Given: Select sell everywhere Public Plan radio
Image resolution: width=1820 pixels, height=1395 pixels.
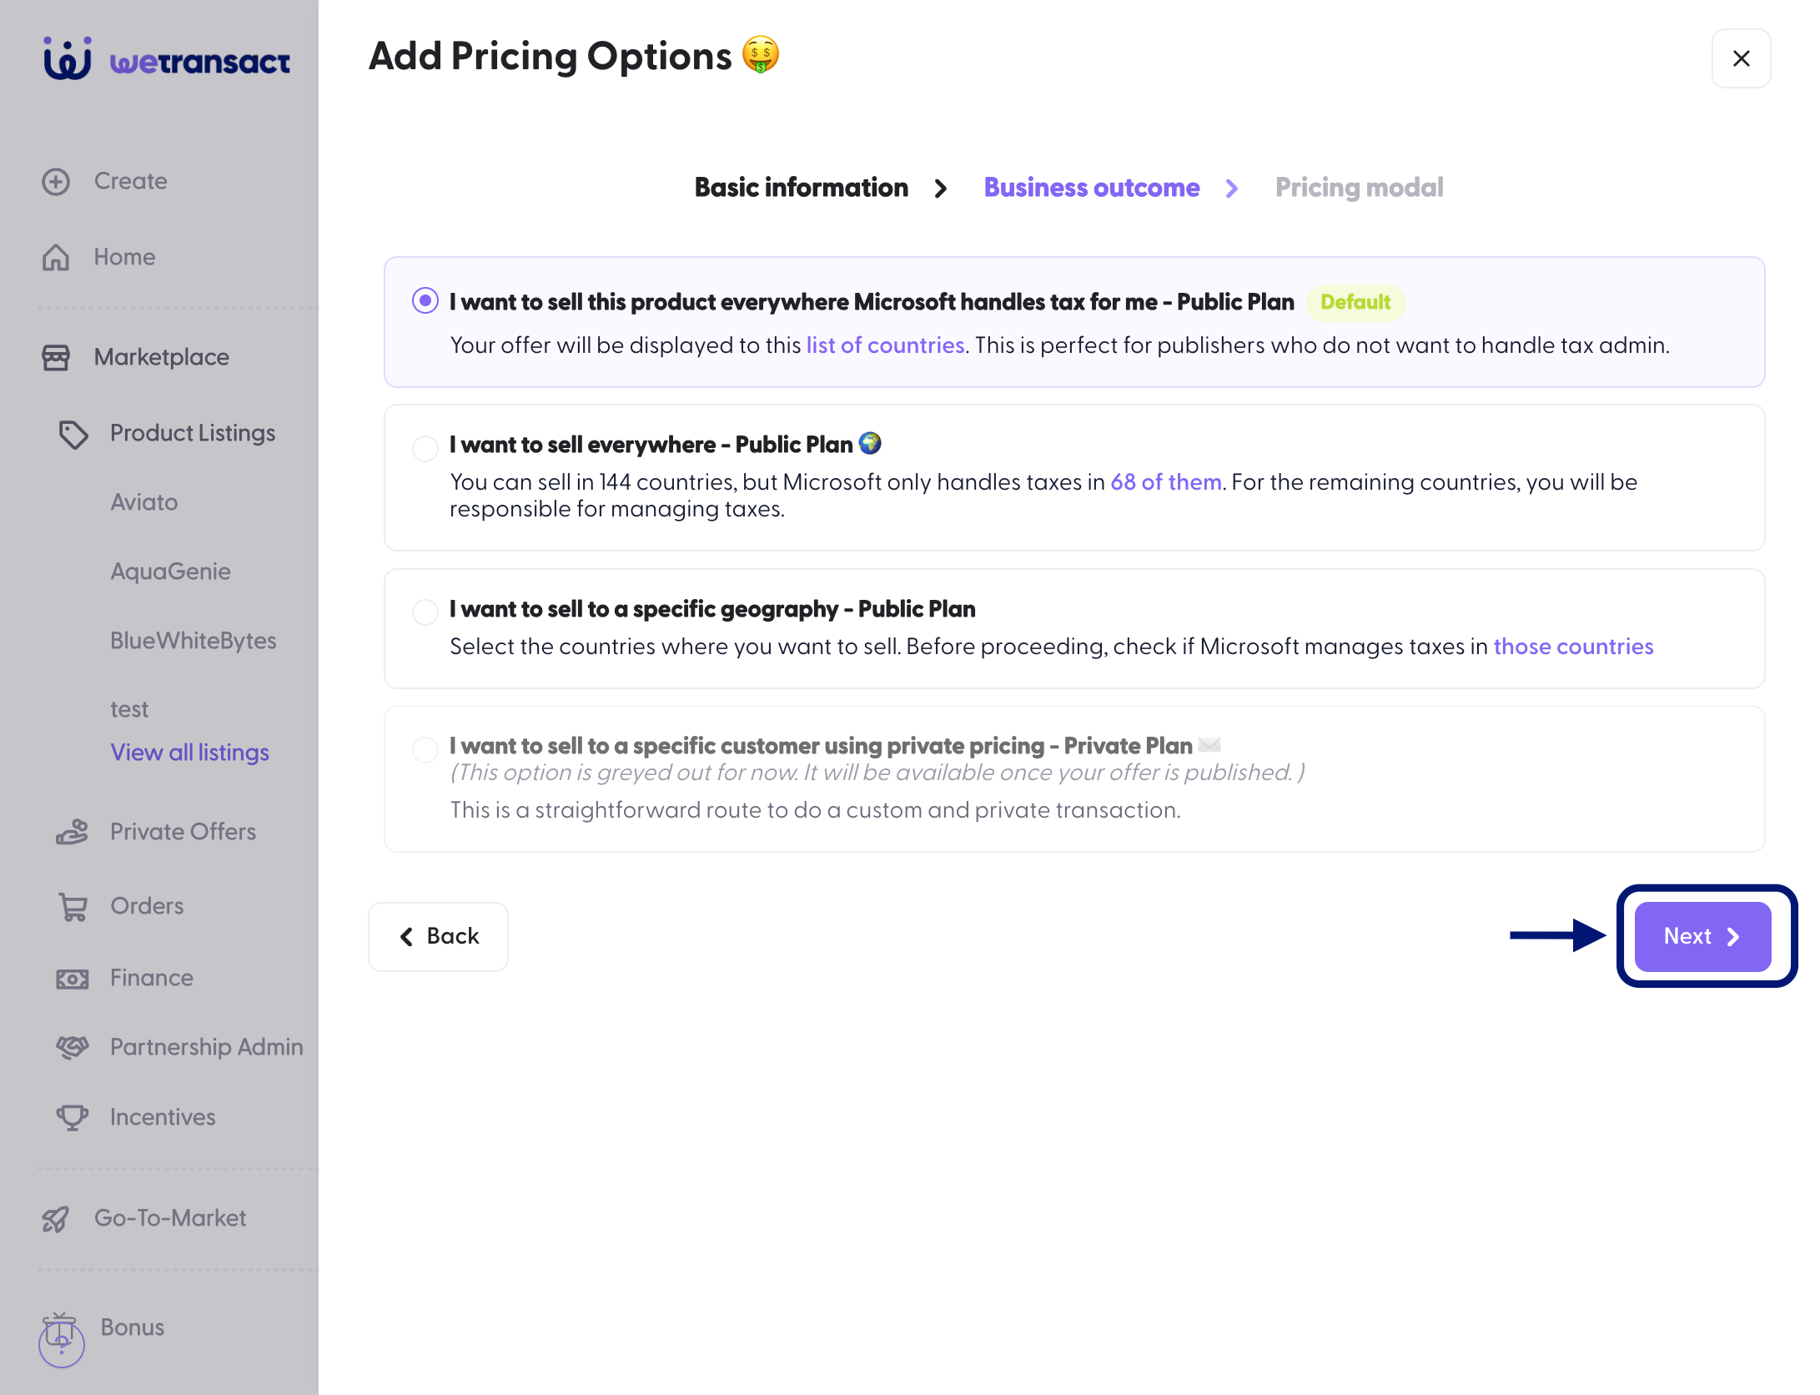Looking at the screenshot, I should (x=425, y=448).
